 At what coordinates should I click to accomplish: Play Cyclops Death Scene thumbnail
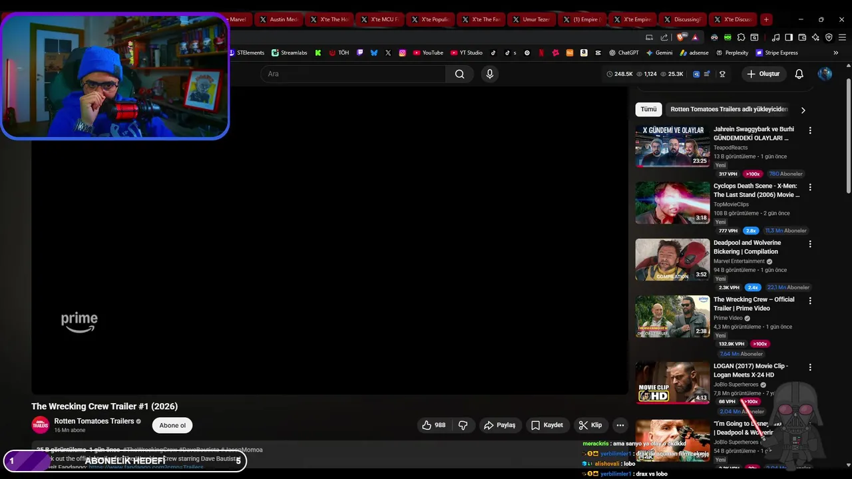(x=672, y=203)
